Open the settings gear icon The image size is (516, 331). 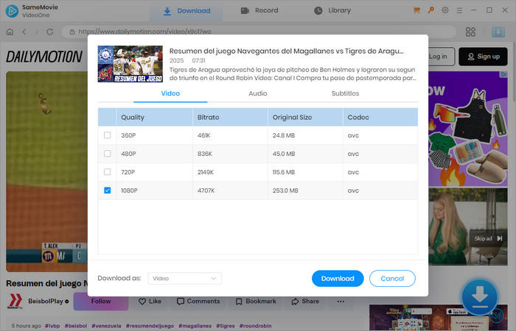pyautogui.click(x=445, y=10)
